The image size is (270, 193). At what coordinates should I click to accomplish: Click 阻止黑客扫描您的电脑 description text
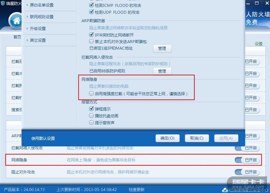[x=109, y=86]
